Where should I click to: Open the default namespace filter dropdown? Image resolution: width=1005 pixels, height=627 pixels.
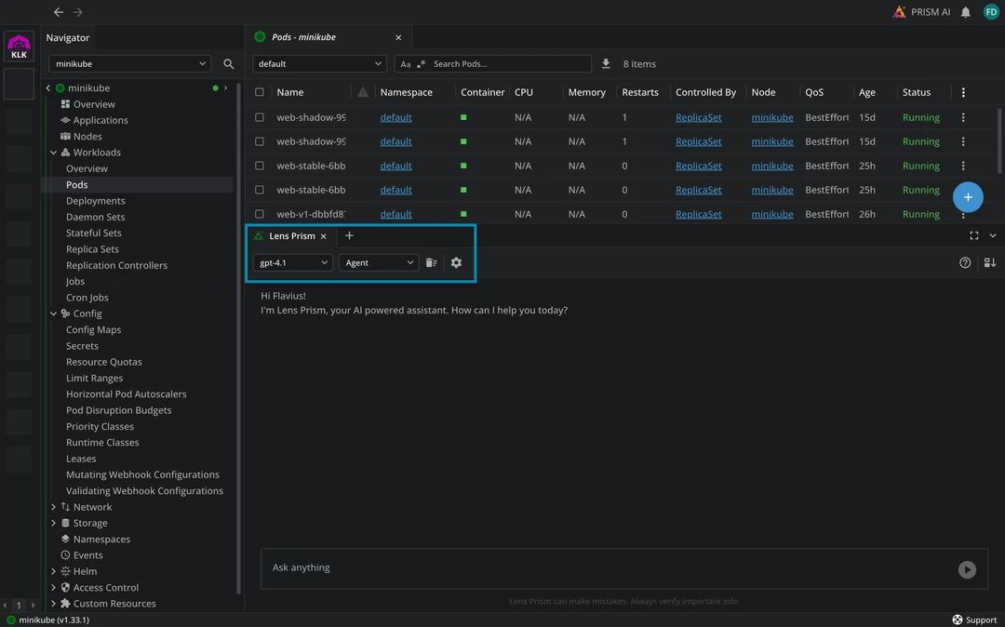point(319,64)
